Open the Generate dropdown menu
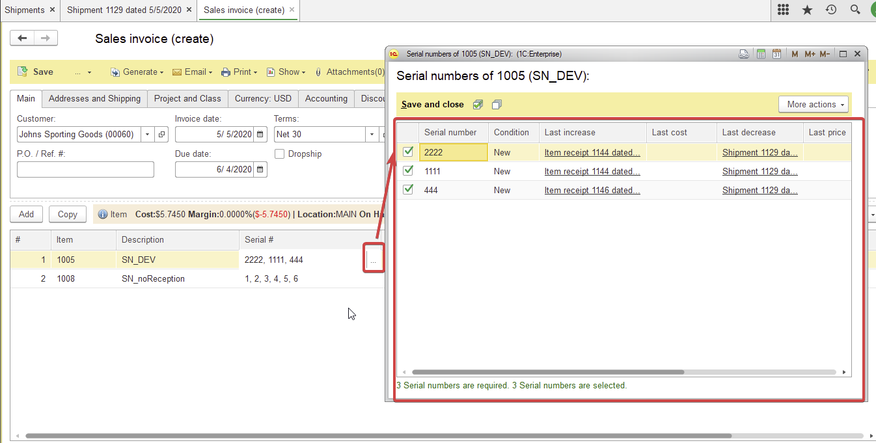 (137, 72)
